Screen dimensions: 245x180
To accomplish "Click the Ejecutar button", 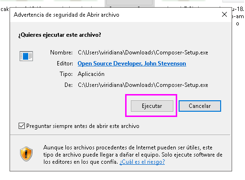I will pyautogui.click(x=152, y=106).
